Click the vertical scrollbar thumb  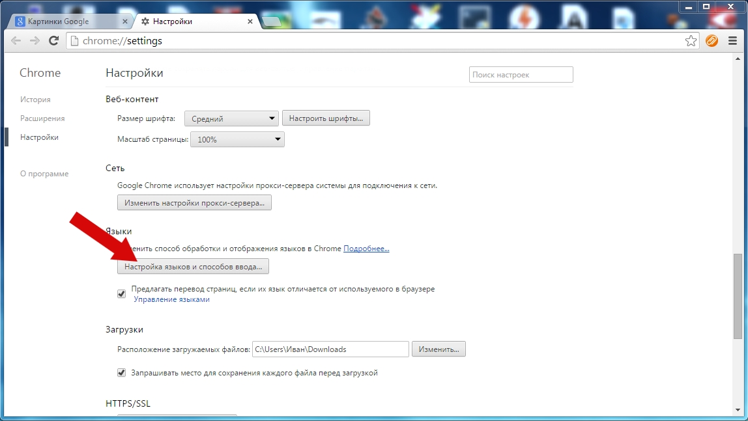(738, 296)
